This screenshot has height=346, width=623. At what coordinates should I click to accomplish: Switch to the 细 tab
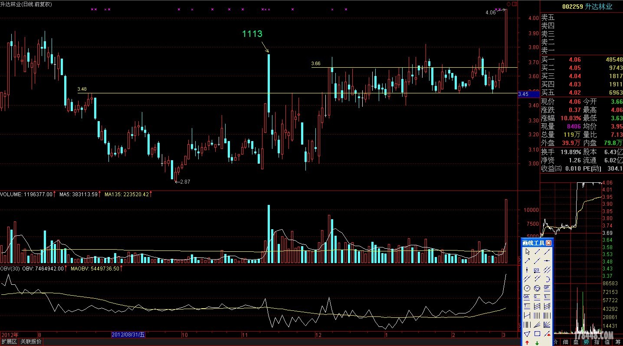(x=565, y=342)
